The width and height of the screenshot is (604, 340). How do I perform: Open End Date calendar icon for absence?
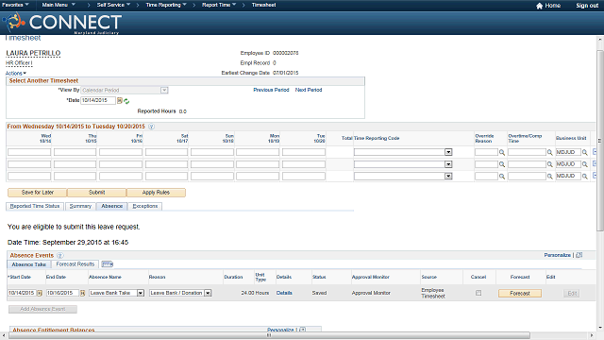(x=82, y=293)
